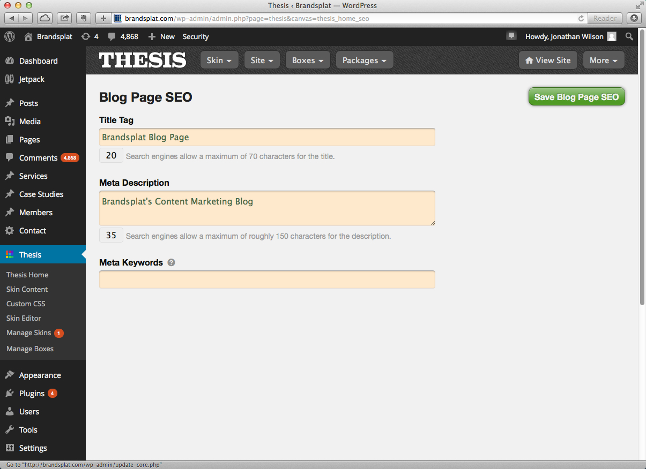
Task: Click the Meta Description character counter 35
Action: [111, 235]
